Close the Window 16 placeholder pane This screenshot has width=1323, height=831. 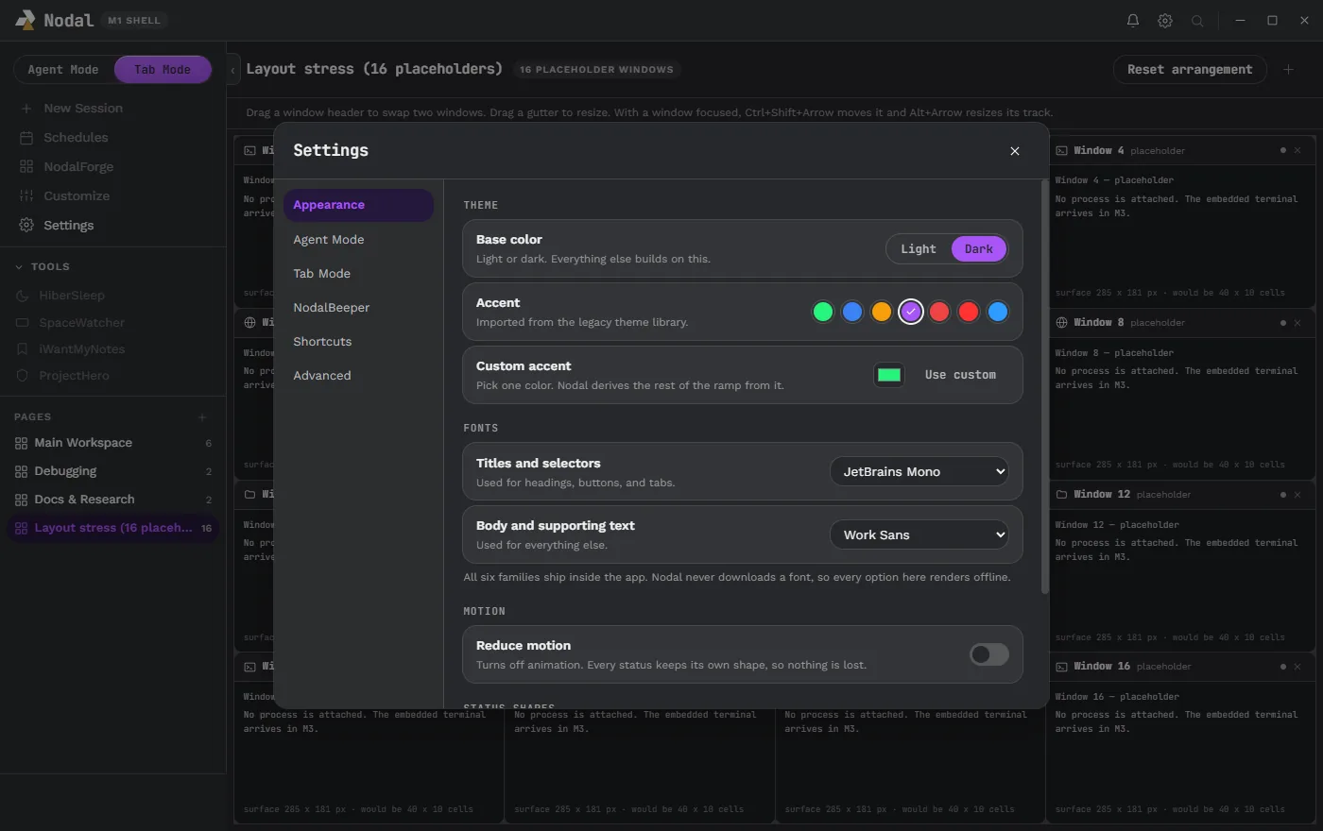click(1297, 666)
